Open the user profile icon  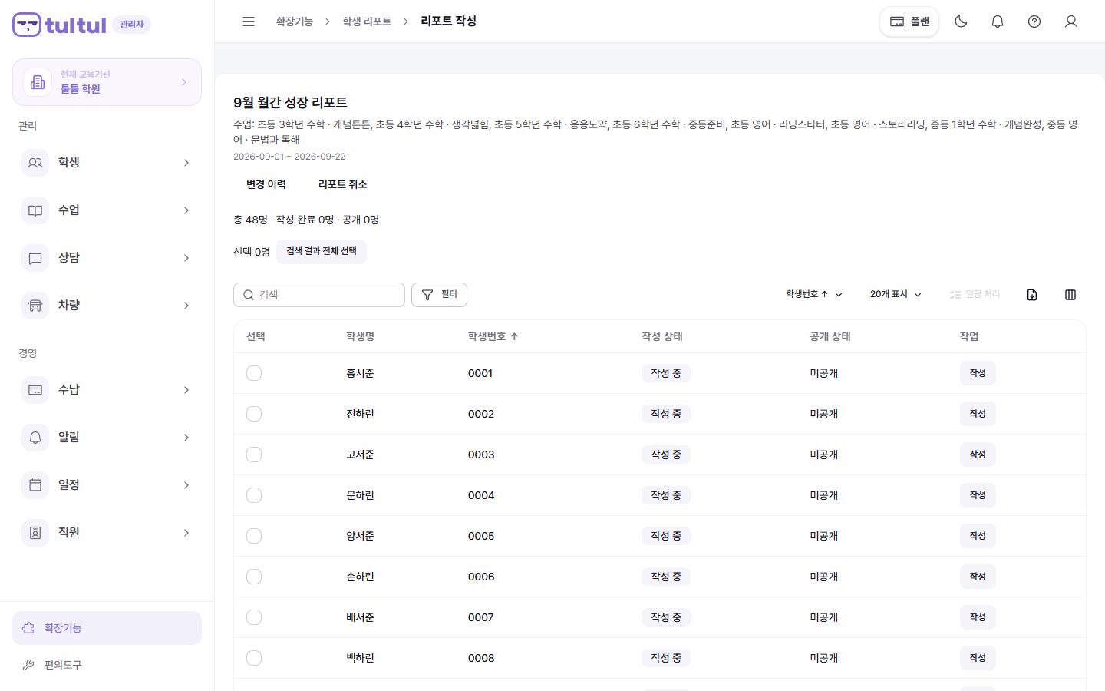[x=1071, y=21]
